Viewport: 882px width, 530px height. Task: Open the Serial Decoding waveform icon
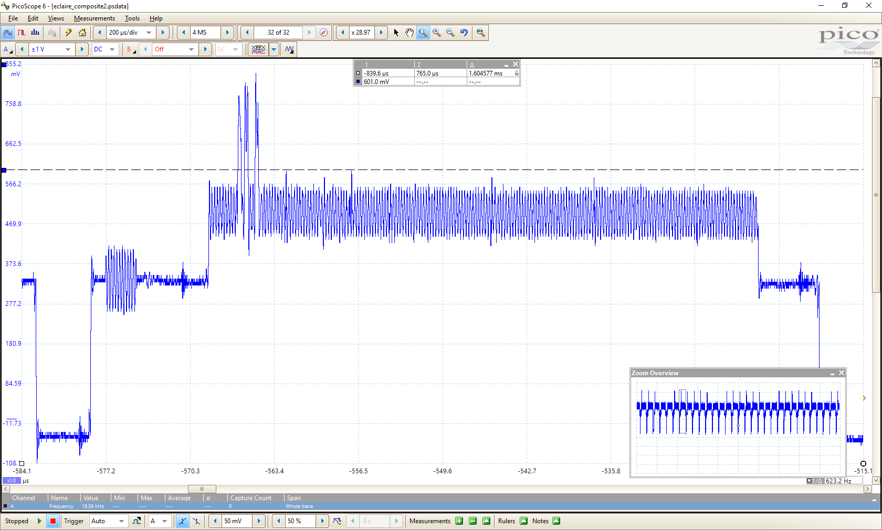coord(289,49)
